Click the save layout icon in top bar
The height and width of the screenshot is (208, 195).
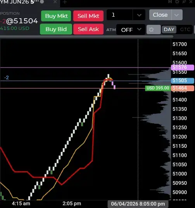point(170,2)
